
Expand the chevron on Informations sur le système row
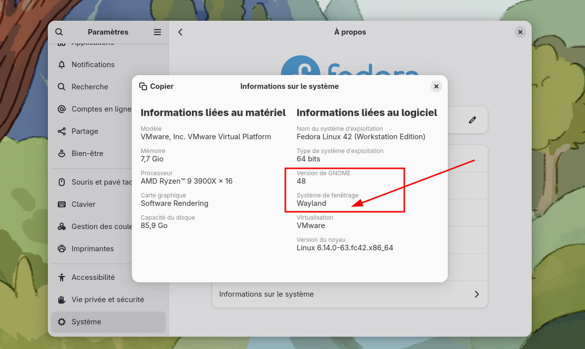(x=476, y=294)
